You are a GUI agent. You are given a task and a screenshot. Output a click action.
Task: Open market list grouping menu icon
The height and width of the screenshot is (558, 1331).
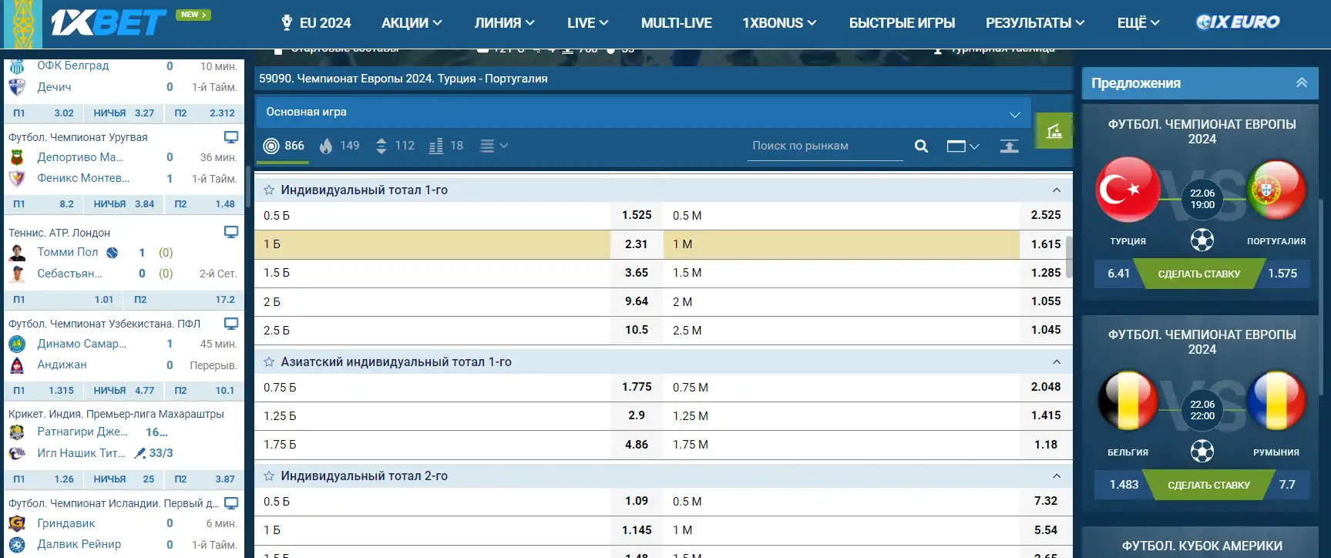click(493, 146)
